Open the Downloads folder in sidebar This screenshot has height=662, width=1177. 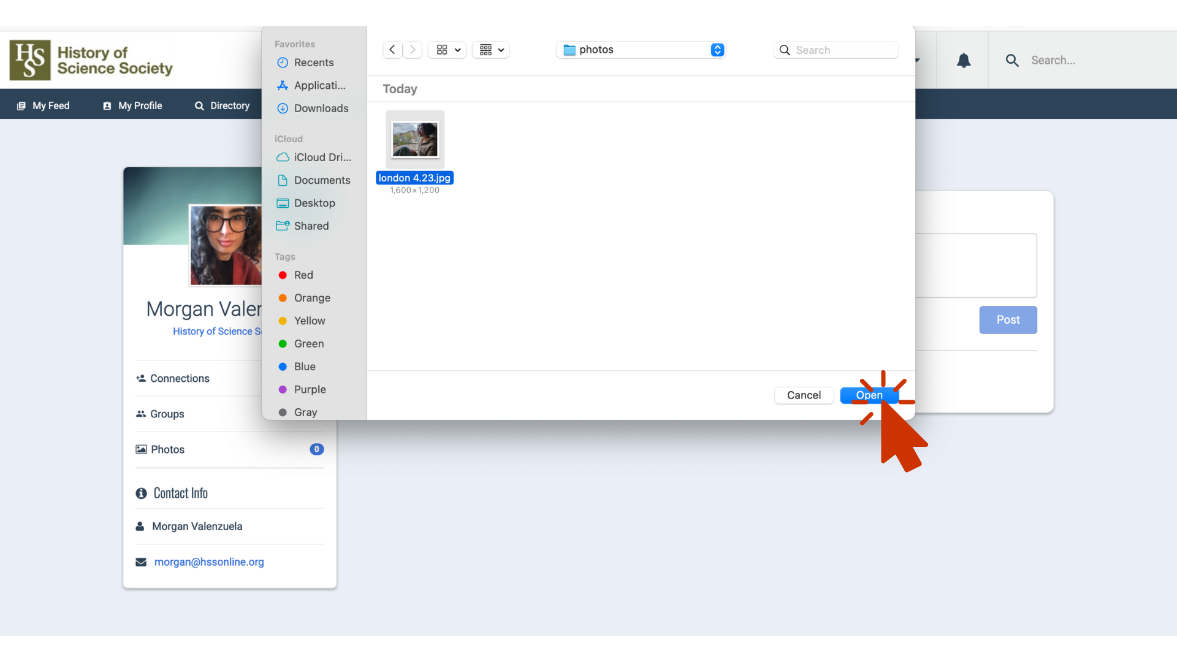tap(321, 108)
